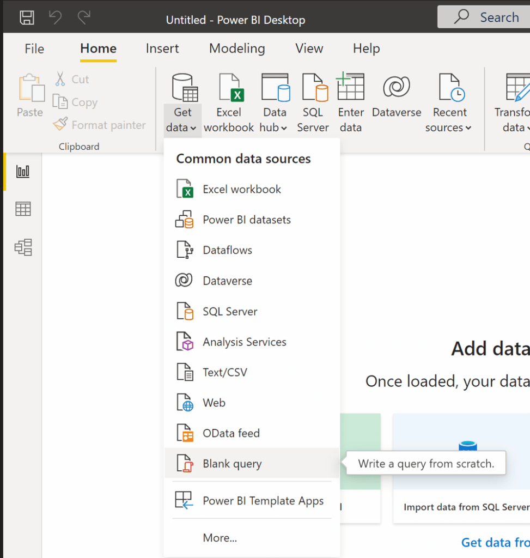The image size is (530, 558).
Task: Click the Save icon in title bar
Action: click(x=27, y=17)
